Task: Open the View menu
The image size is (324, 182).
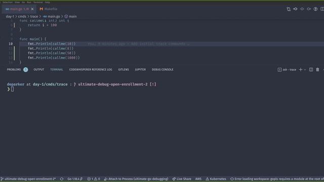Action: click(17, 2)
